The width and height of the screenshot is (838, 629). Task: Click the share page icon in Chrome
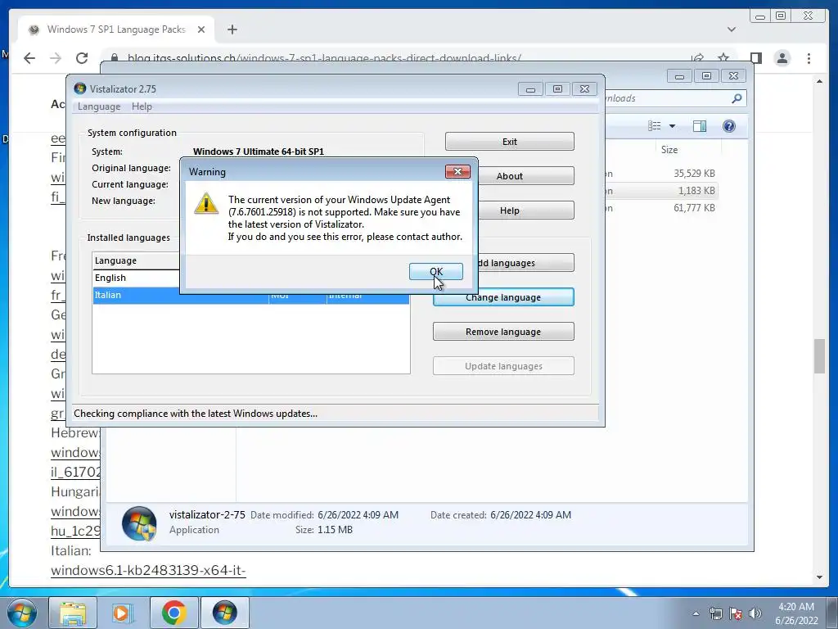pyautogui.click(x=697, y=58)
